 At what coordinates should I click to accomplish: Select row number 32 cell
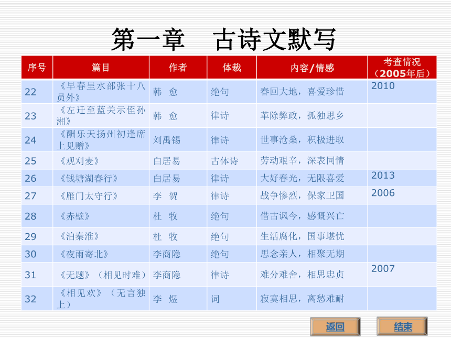click(37, 299)
